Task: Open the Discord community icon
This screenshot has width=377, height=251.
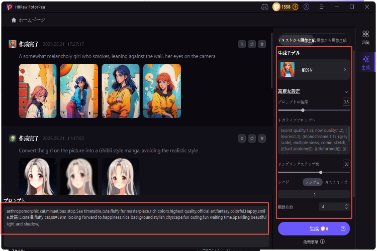Action: coord(265,7)
